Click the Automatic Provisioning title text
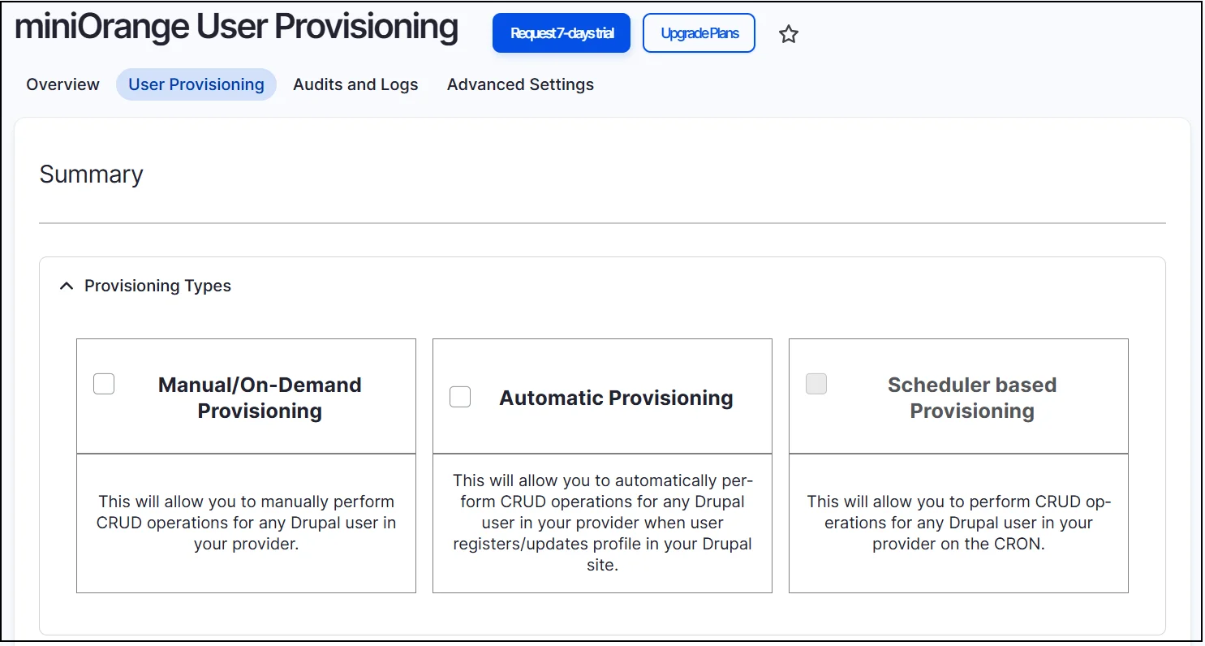This screenshot has height=646, width=1205. 616,398
